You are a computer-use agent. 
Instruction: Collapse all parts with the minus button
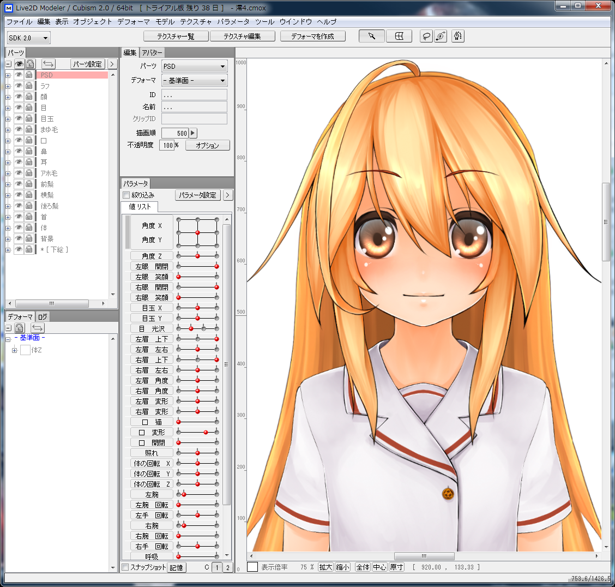point(8,64)
